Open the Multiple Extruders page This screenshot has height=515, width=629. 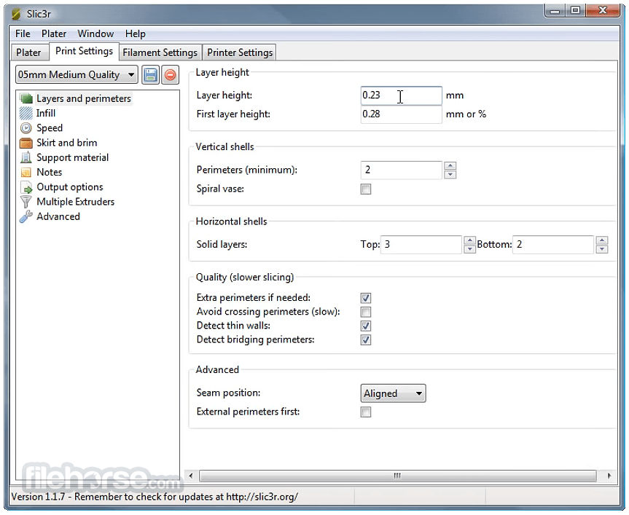point(75,202)
